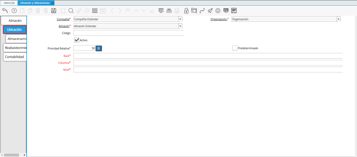
Task: Open the zoom across folder-search icon
Action: pos(194,11)
